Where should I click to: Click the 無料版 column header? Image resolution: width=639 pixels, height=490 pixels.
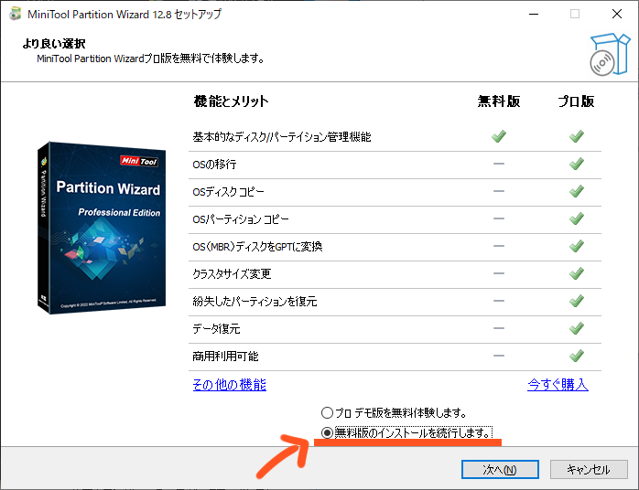tap(499, 101)
